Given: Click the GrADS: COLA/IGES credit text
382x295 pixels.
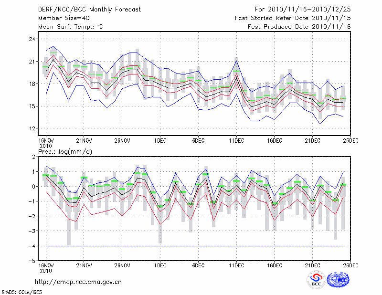Looking at the screenshot, I should tap(22, 292).
